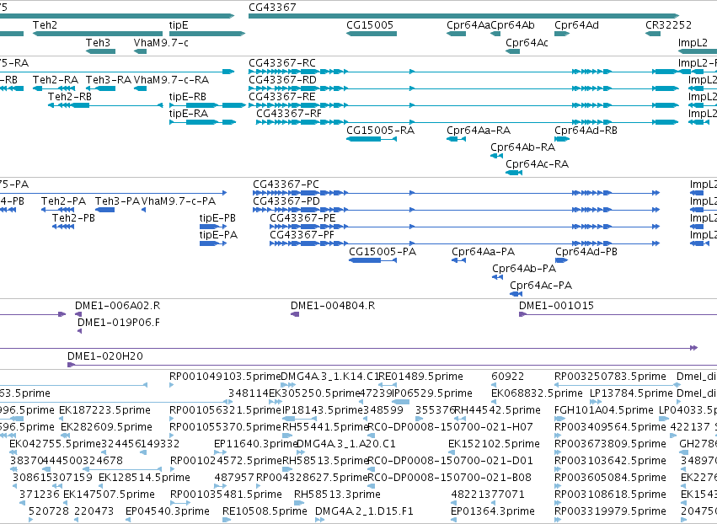Click the RE10508.5prime EST label

(265, 511)
